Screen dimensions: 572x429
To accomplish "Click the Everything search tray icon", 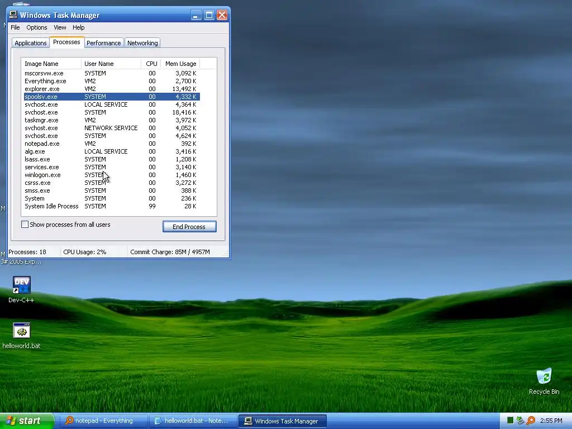I will [531, 421].
